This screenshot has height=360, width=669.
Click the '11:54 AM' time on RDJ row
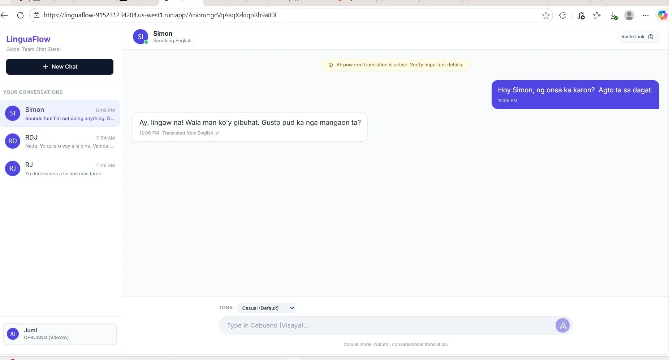[105, 138]
